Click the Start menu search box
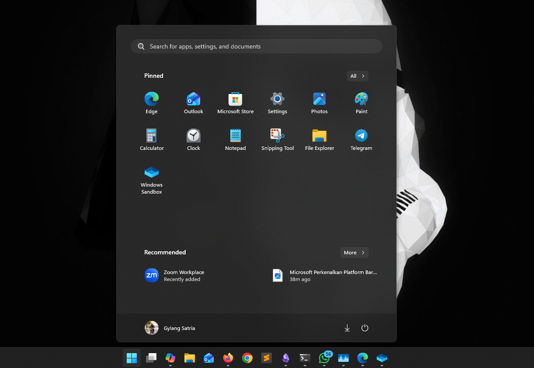The image size is (534, 368). [x=256, y=46]
